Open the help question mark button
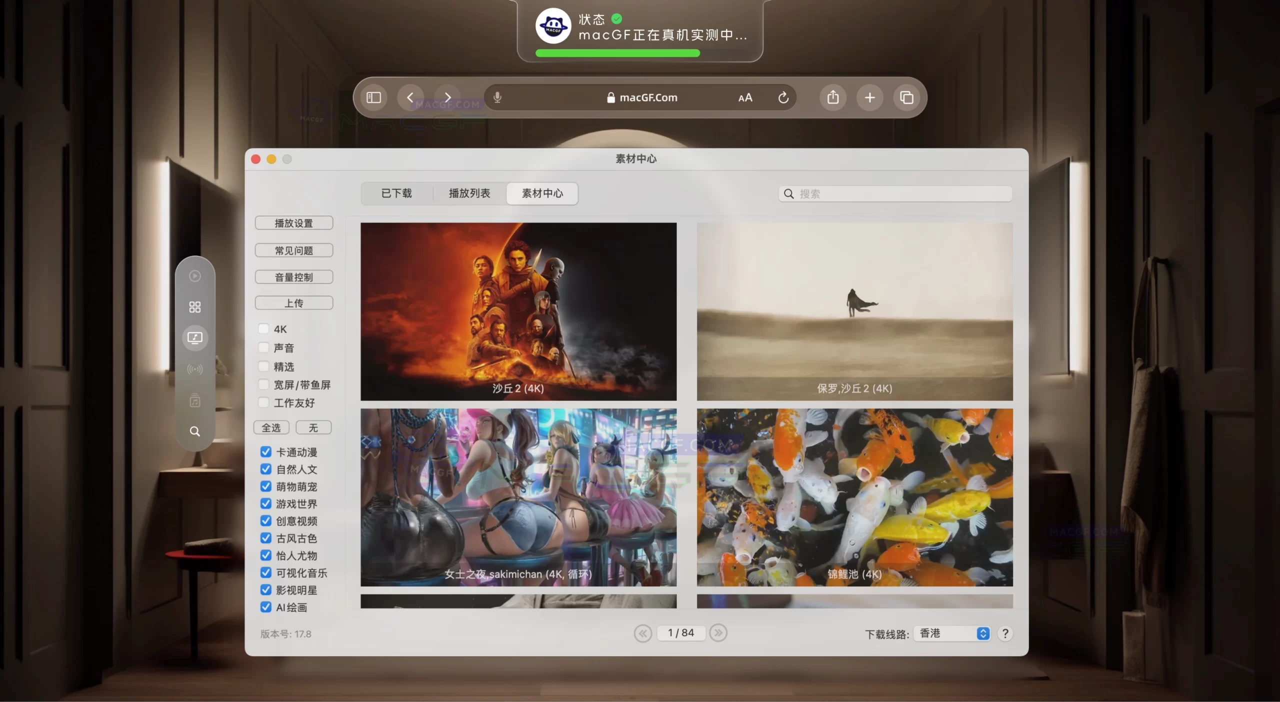 [1005, 633]
